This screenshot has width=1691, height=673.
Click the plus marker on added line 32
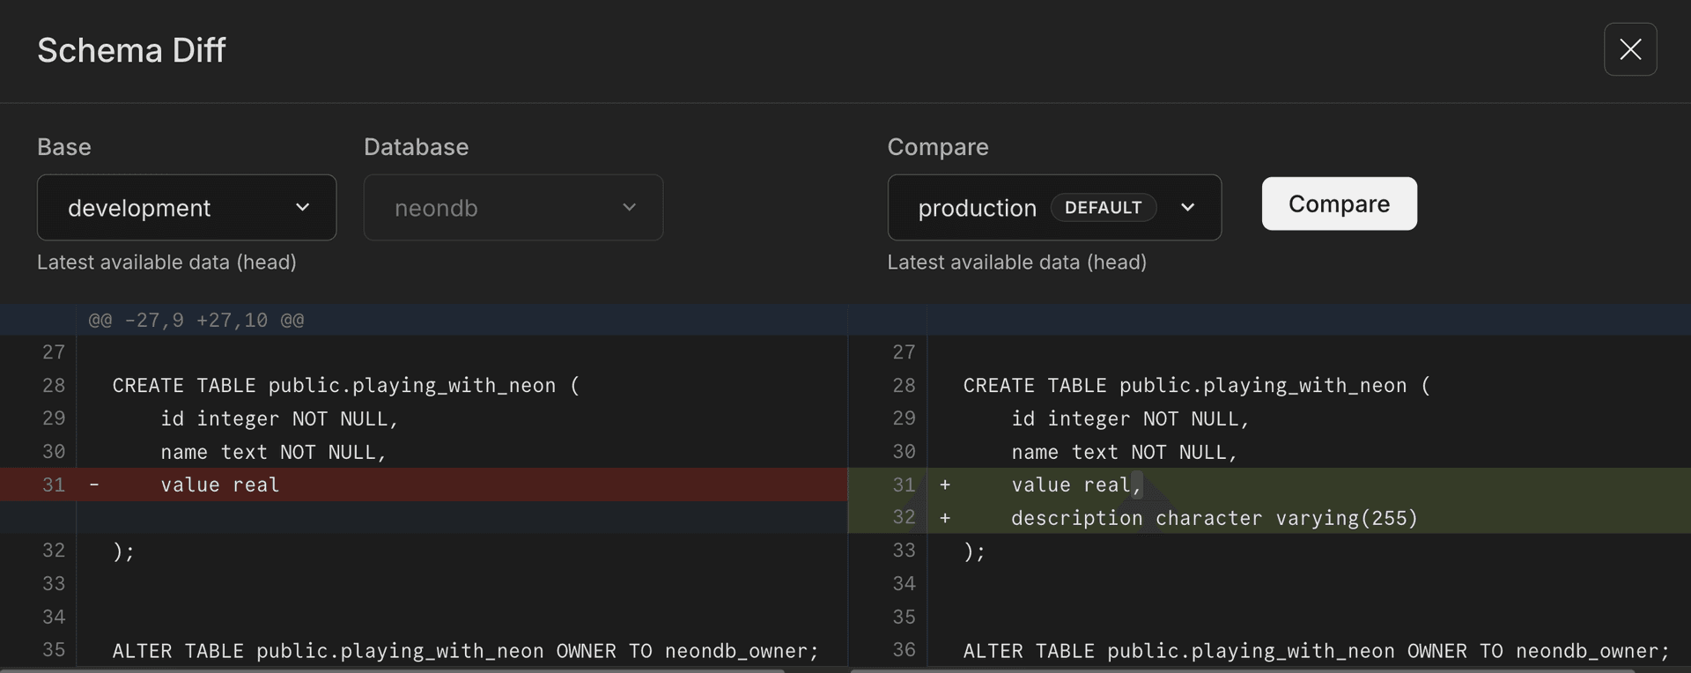pyautogui.click(x=945, y=519)
